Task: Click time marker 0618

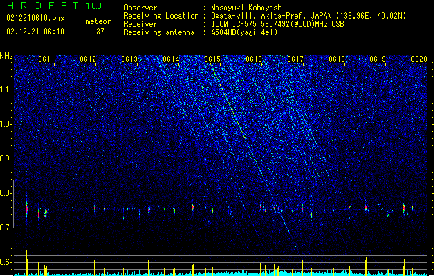Action: [x=337, y=59]
